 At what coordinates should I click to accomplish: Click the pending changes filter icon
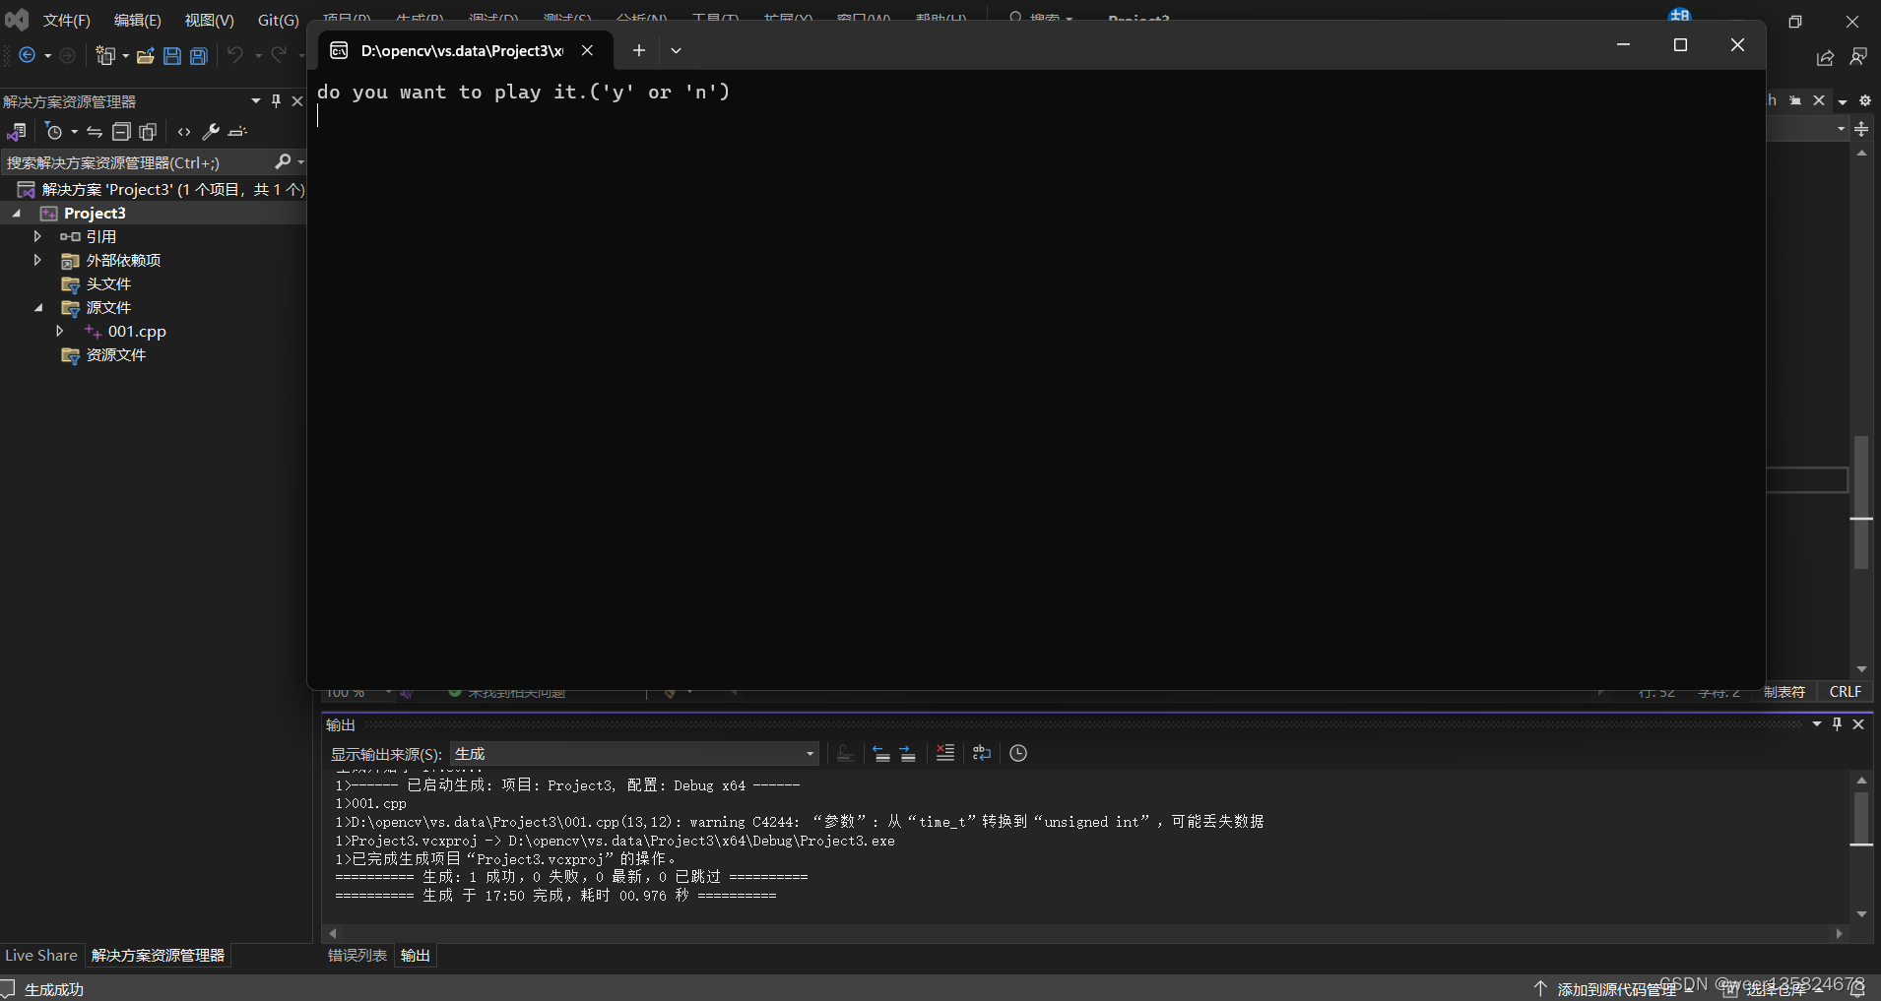pyautogui.click(x=54, y=132)
